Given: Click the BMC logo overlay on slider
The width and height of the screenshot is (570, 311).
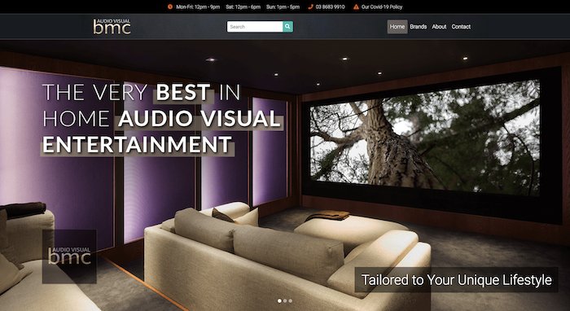Looking at the screenshot, I should (x=69, y=256).
